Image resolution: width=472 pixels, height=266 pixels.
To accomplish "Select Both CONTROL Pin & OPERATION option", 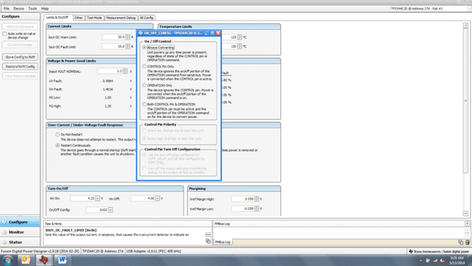I will [x=145, y=104].
